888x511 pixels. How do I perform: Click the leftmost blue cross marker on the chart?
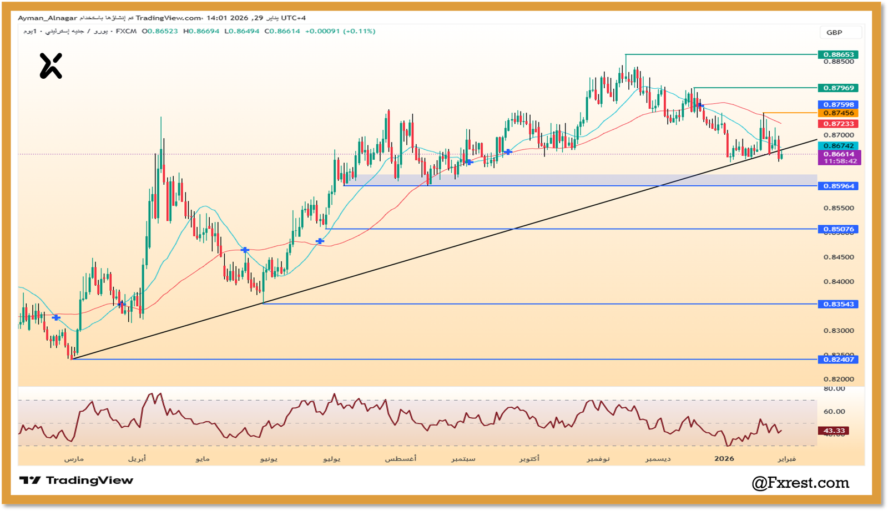click(56, 317)
